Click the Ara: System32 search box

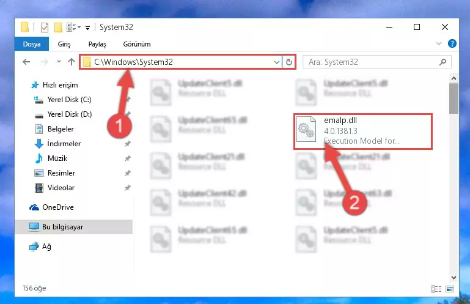coord(376,62)
